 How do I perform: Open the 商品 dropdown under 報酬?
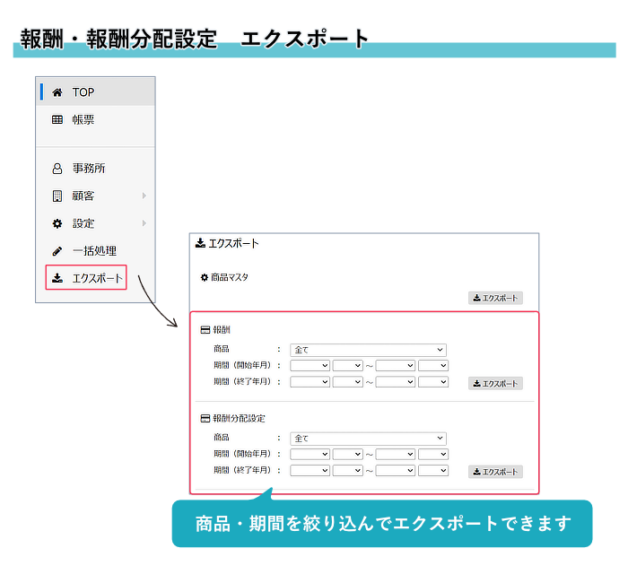368,350
